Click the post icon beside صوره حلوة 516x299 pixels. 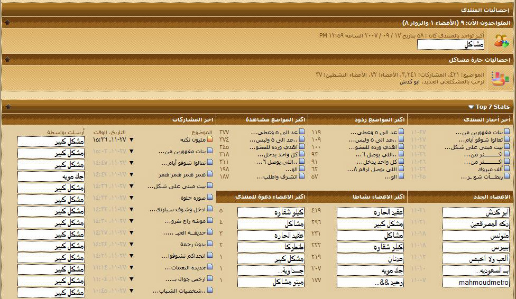pyautogui.click(x=210, y=198)
